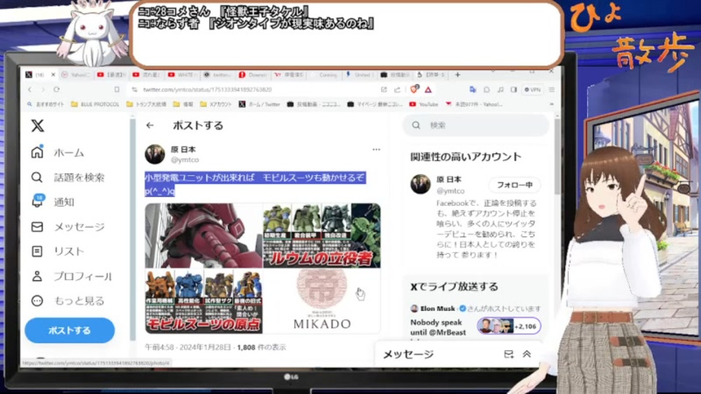Switch to the Yahoo tab
Image resolution: width=701 pixels, height=394 pixels.
77,74
